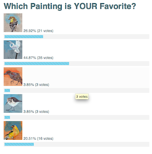Click the blue 16-vote progress bar

[19, 144]
